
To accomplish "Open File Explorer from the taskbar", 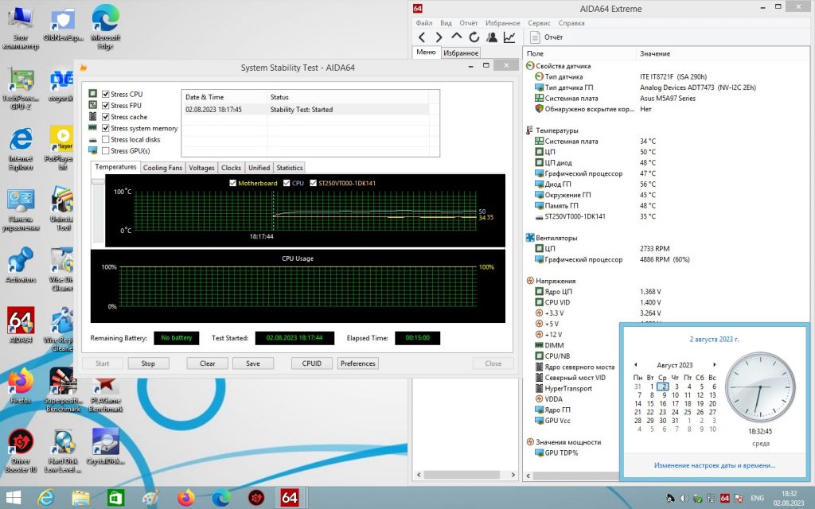I will [x=80, y=498].
